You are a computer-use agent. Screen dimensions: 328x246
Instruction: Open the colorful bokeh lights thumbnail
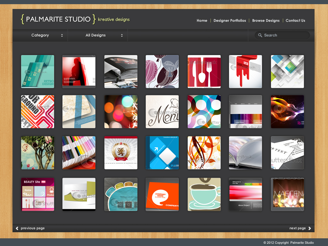(x=121, y=112)
